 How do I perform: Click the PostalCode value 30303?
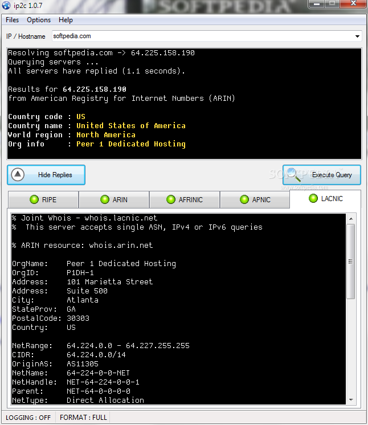78,318
